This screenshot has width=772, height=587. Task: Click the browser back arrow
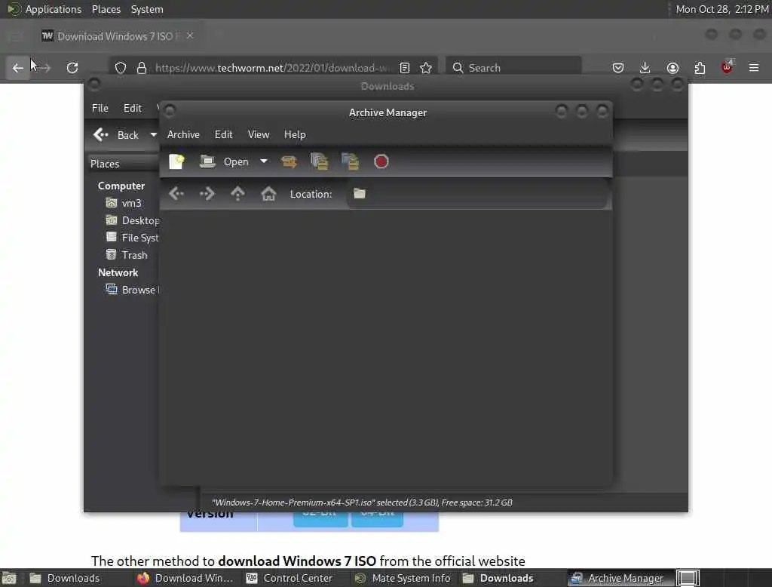[18, 67]
